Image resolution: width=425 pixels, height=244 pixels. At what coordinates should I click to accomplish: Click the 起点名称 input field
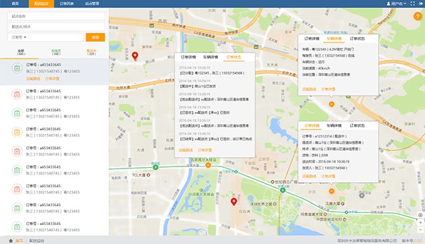pyautogui.click(x=56, y=16)
